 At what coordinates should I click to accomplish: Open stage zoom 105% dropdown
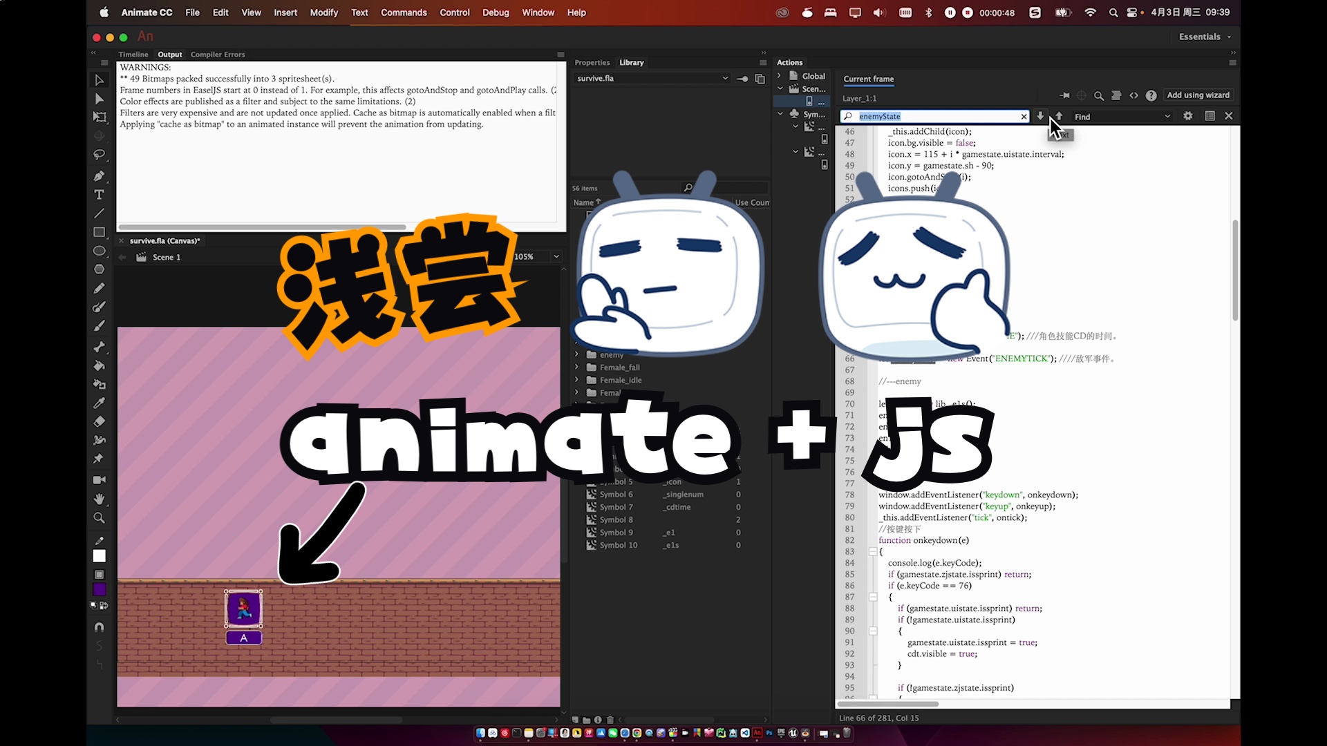pyautogui.click(x=556, y=257)
